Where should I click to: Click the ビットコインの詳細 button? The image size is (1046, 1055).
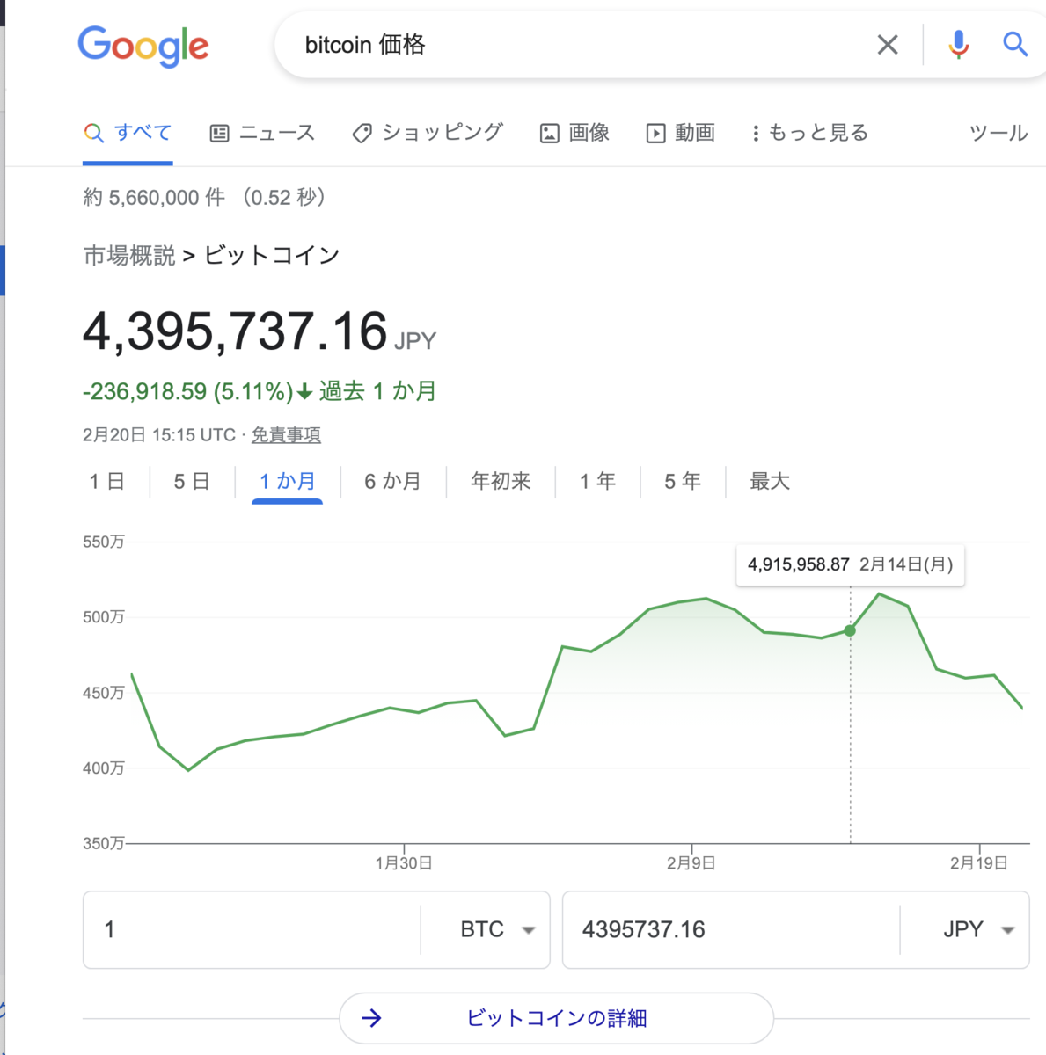[x=556, y=1018]
